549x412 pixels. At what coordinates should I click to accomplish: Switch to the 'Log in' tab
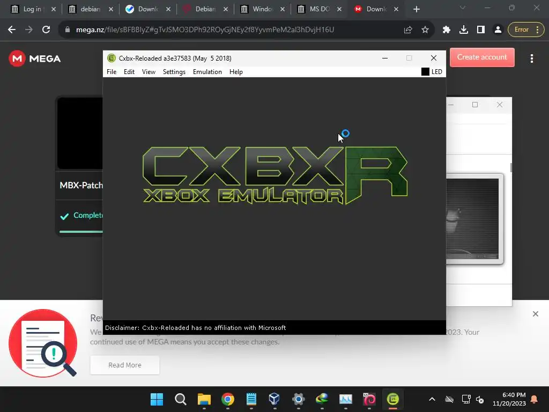click(32, 9)
